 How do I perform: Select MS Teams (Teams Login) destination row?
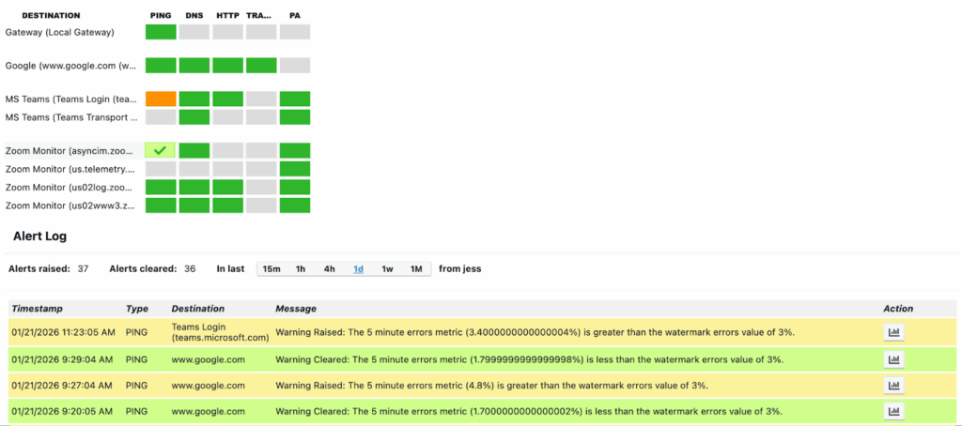[x=71, y=99]
